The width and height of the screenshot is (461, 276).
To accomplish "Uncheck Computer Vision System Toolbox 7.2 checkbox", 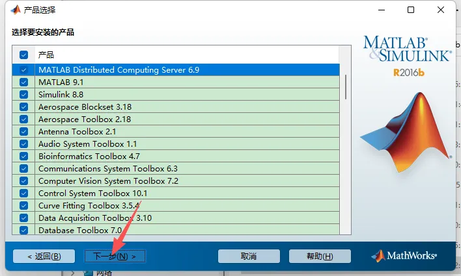I will point(24,181).
